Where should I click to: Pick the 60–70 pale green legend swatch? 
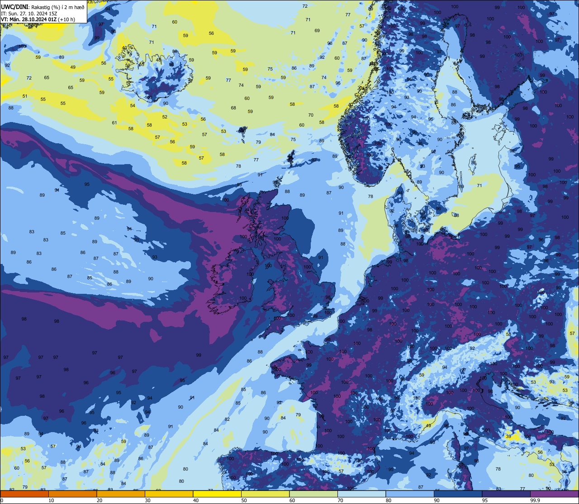point(313,494)
